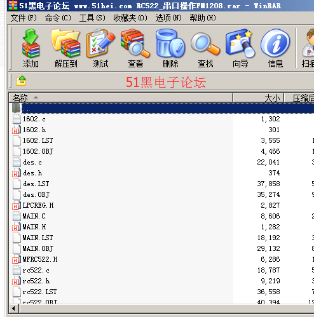Click the 1602.c file icon
The image size is (314, 317).
(x=17, y=119)
